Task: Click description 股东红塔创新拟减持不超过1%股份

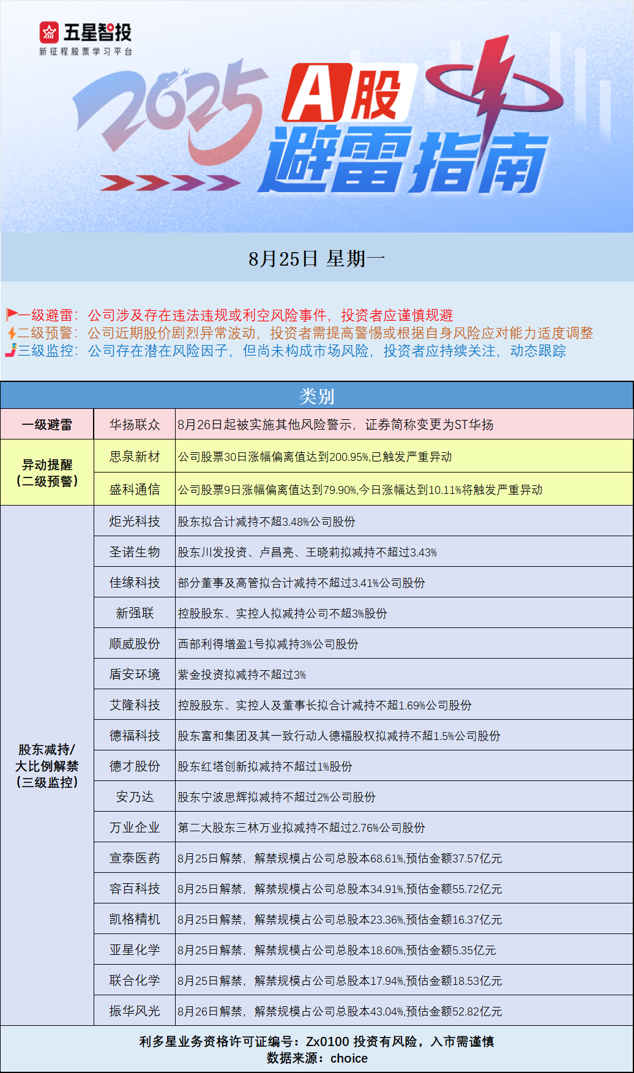Action: click(265, 767)
